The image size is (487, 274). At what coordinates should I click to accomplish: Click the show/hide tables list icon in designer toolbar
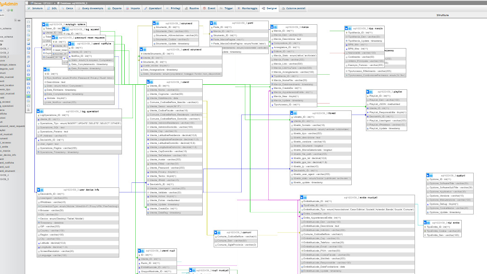[28, 22]
